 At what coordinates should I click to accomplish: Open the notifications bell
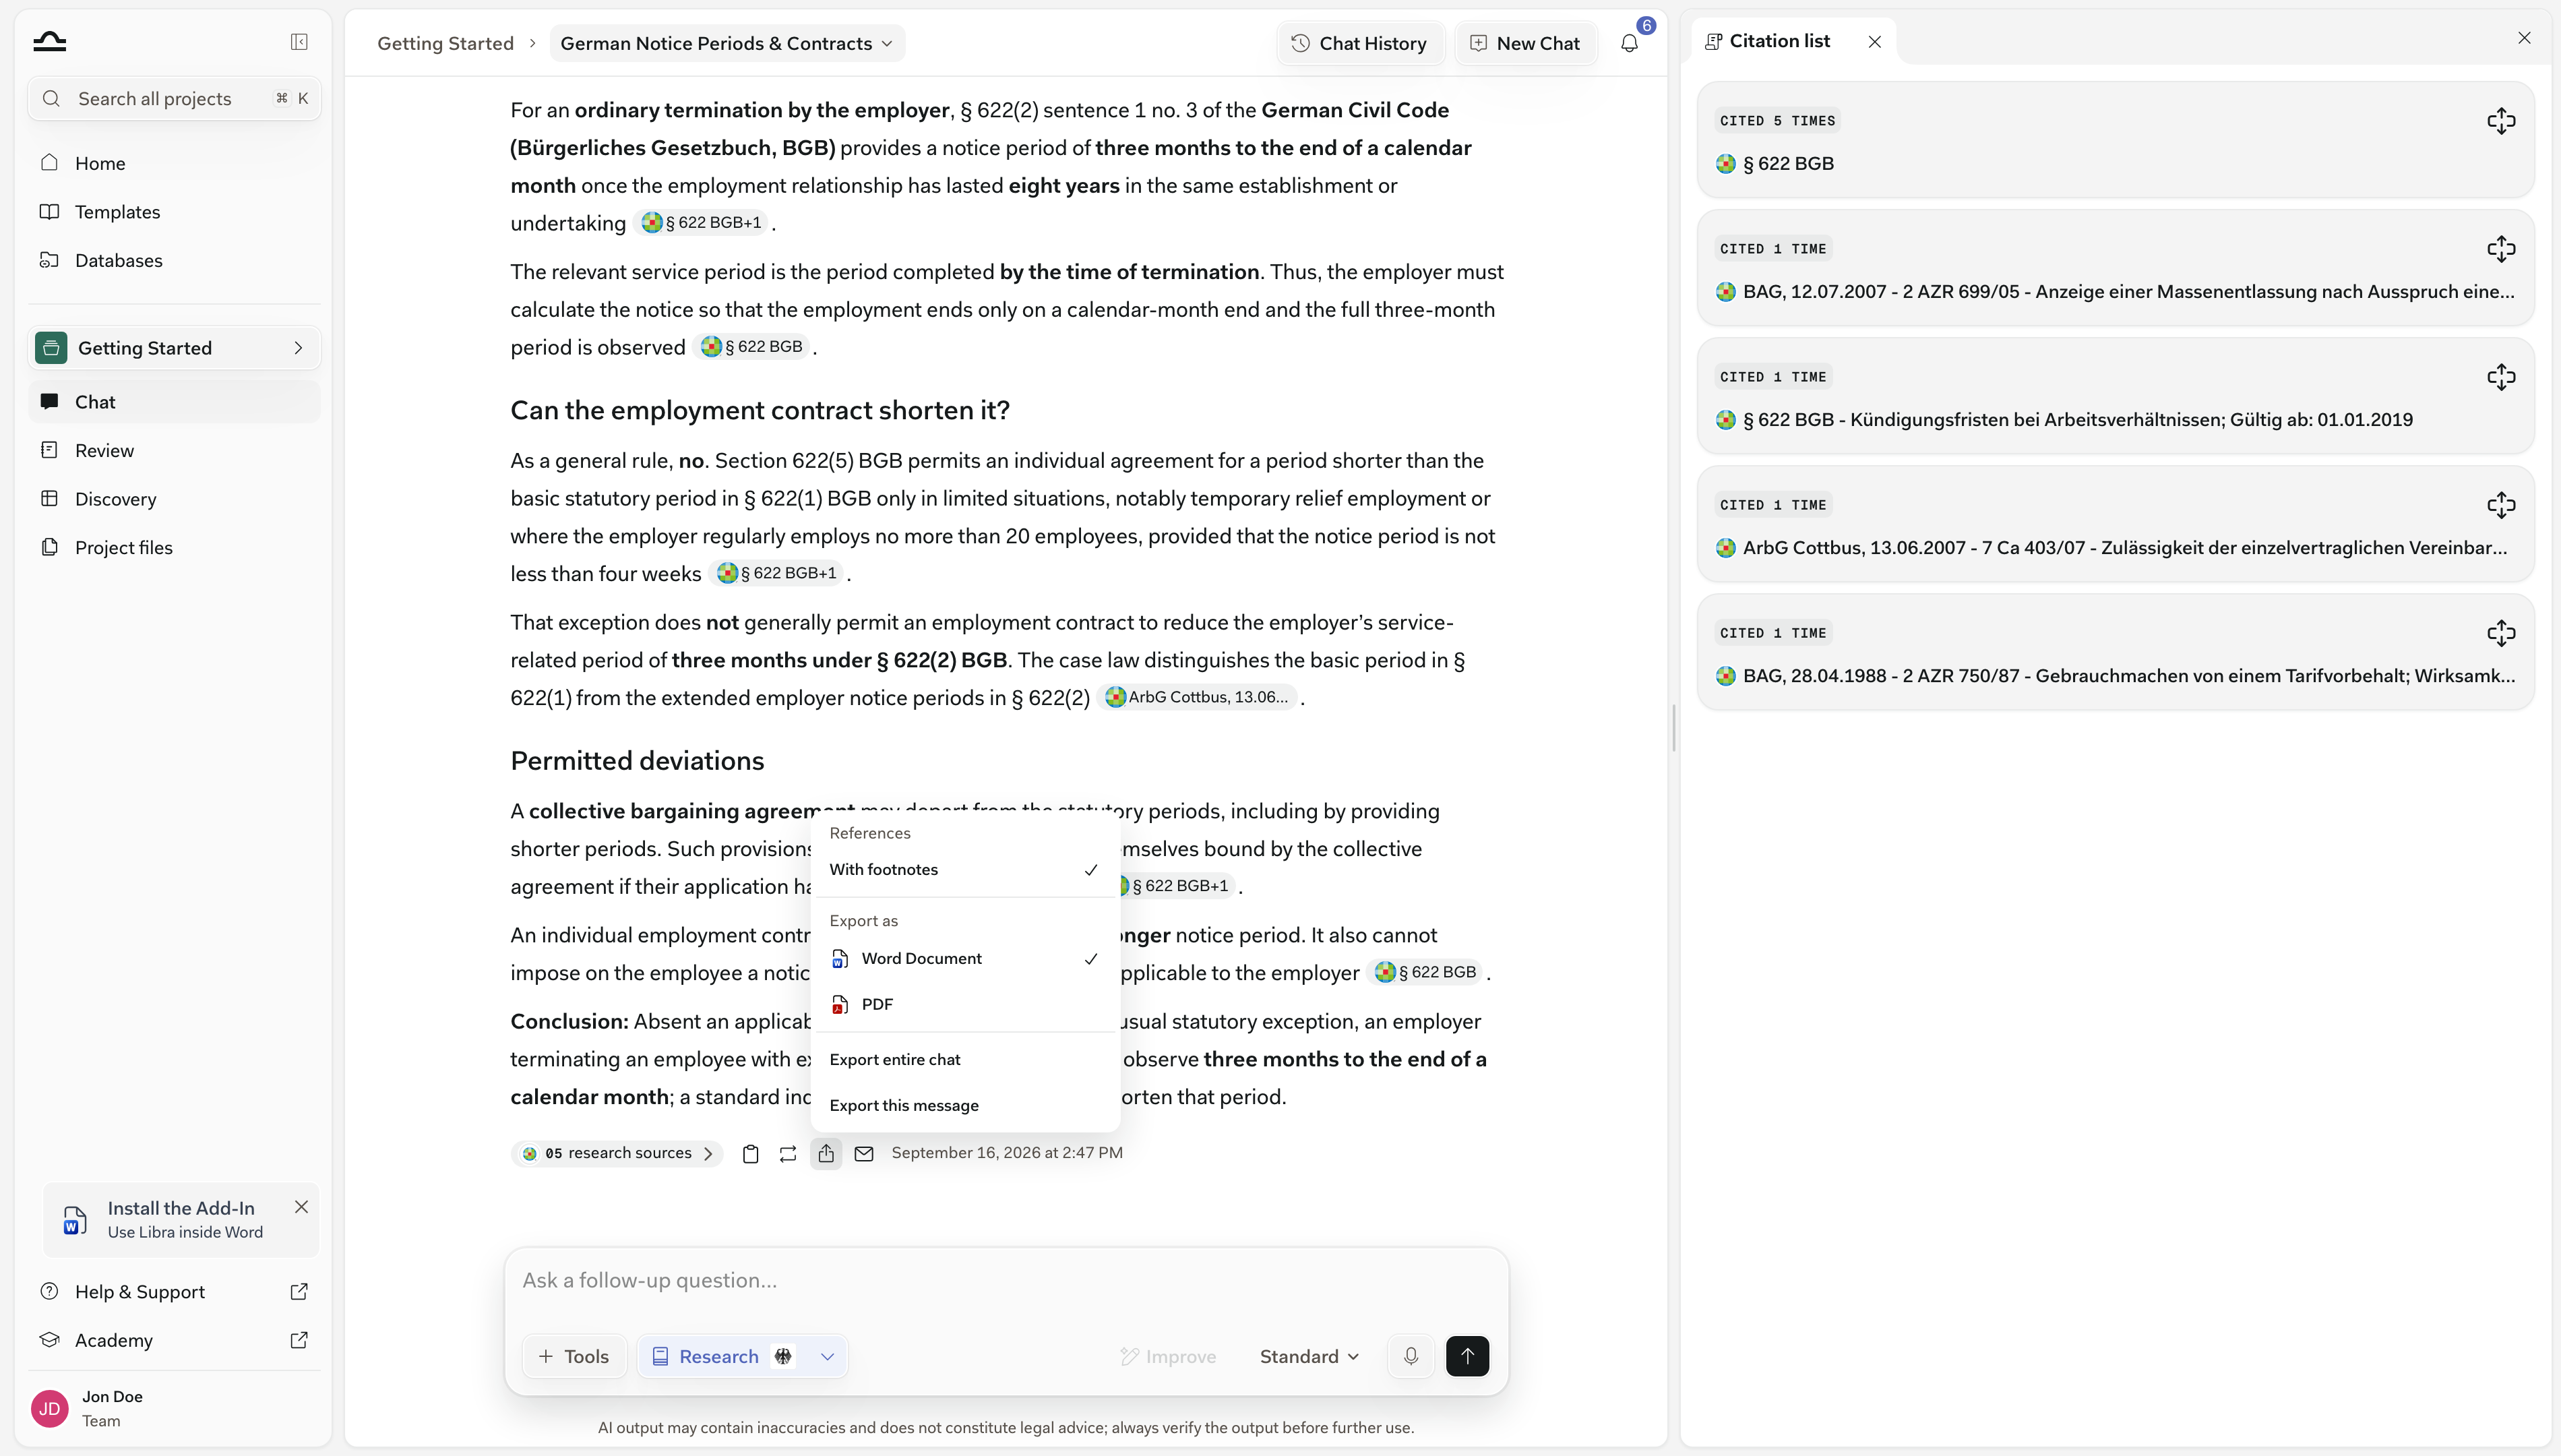point(1630,43)
